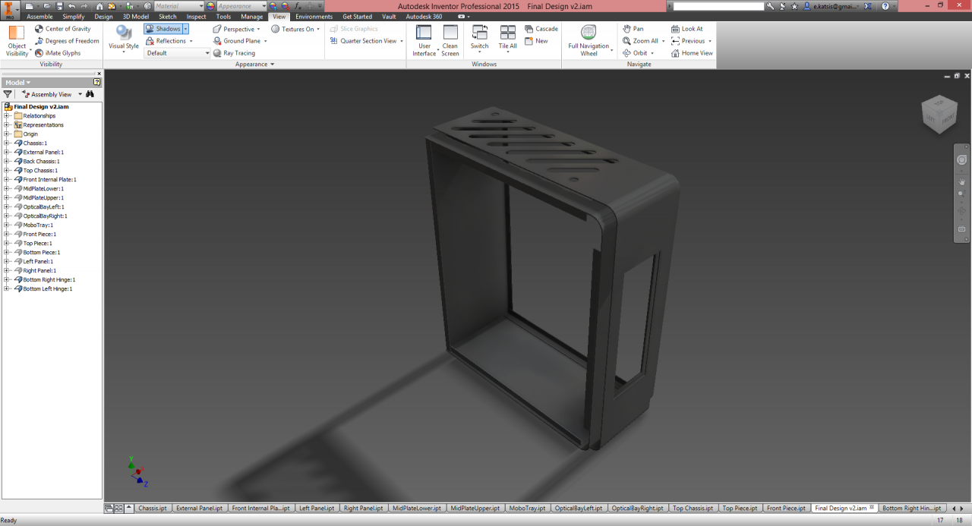This screenshot has width=972, height=526.
Task: Expand the Chassis:1 tree node
Action: point(6,143)
